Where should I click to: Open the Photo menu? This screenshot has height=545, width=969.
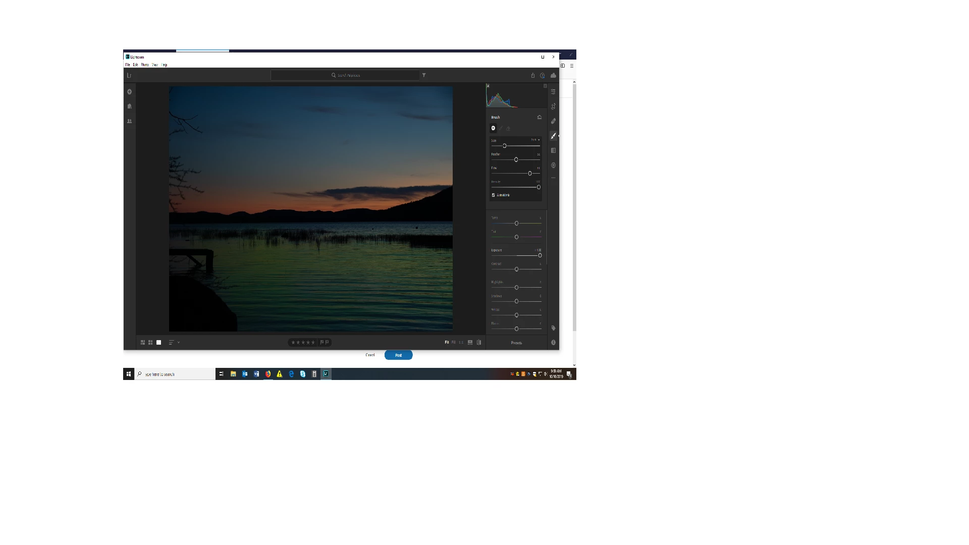coord(145,65)
